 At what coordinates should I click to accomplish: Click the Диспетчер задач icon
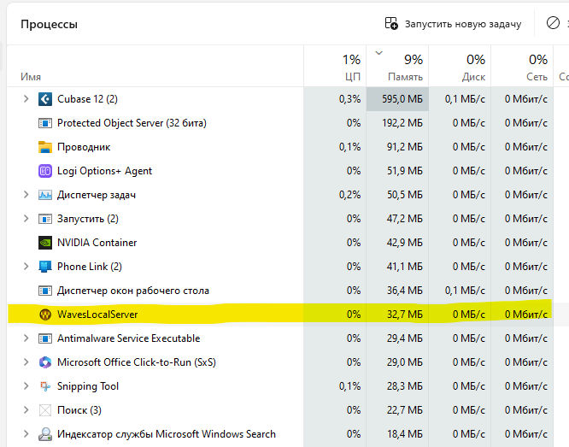click(x=45, y=195)
